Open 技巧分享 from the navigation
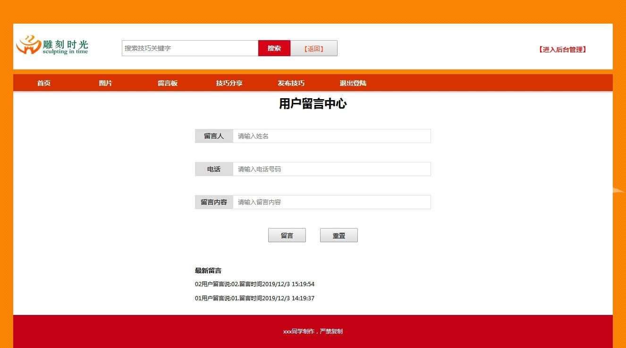 tap(229, 83)
